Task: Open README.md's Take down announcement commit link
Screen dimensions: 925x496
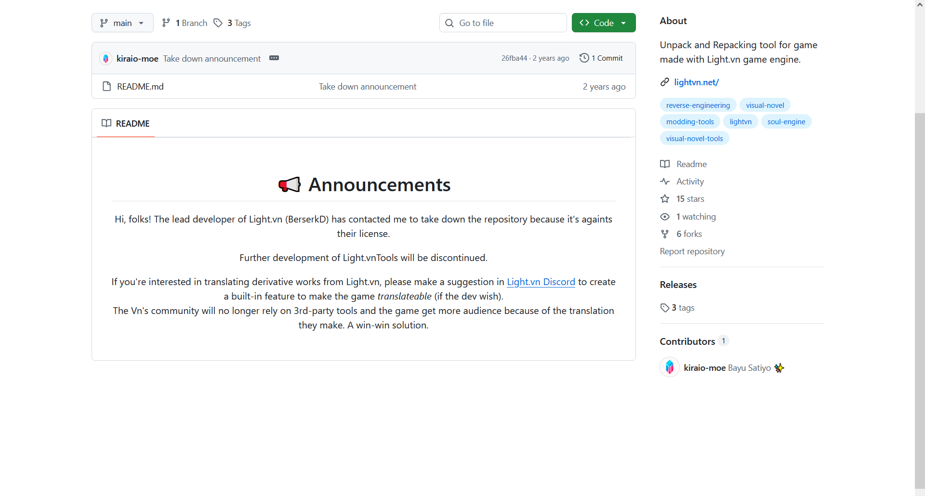Action: click(x=368, y=86)
